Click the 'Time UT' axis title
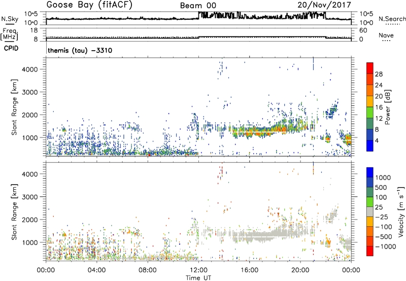Viewport: 406px width, 281px height. [x=198, y=277]
